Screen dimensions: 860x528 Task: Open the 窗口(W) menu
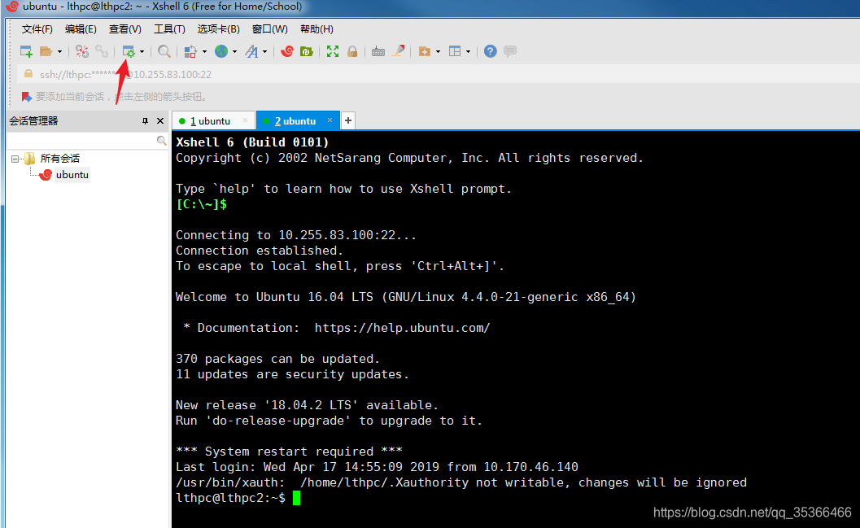coord(269,29)
